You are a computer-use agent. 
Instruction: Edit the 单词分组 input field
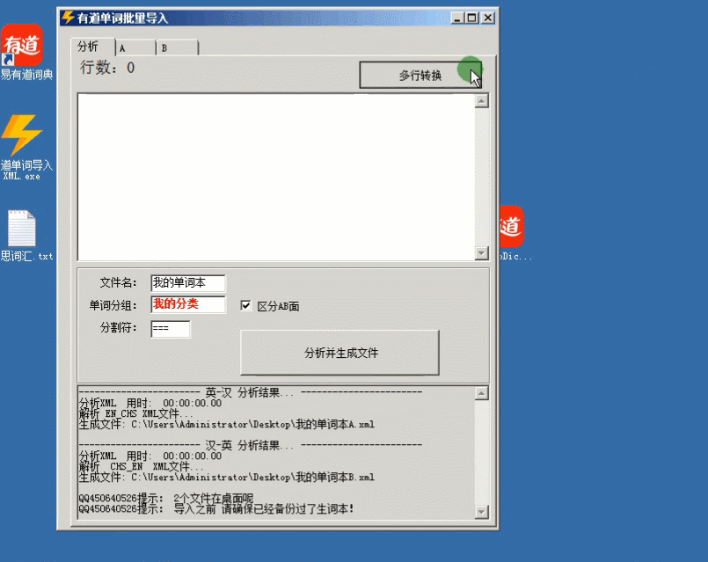tap(188, 304)
